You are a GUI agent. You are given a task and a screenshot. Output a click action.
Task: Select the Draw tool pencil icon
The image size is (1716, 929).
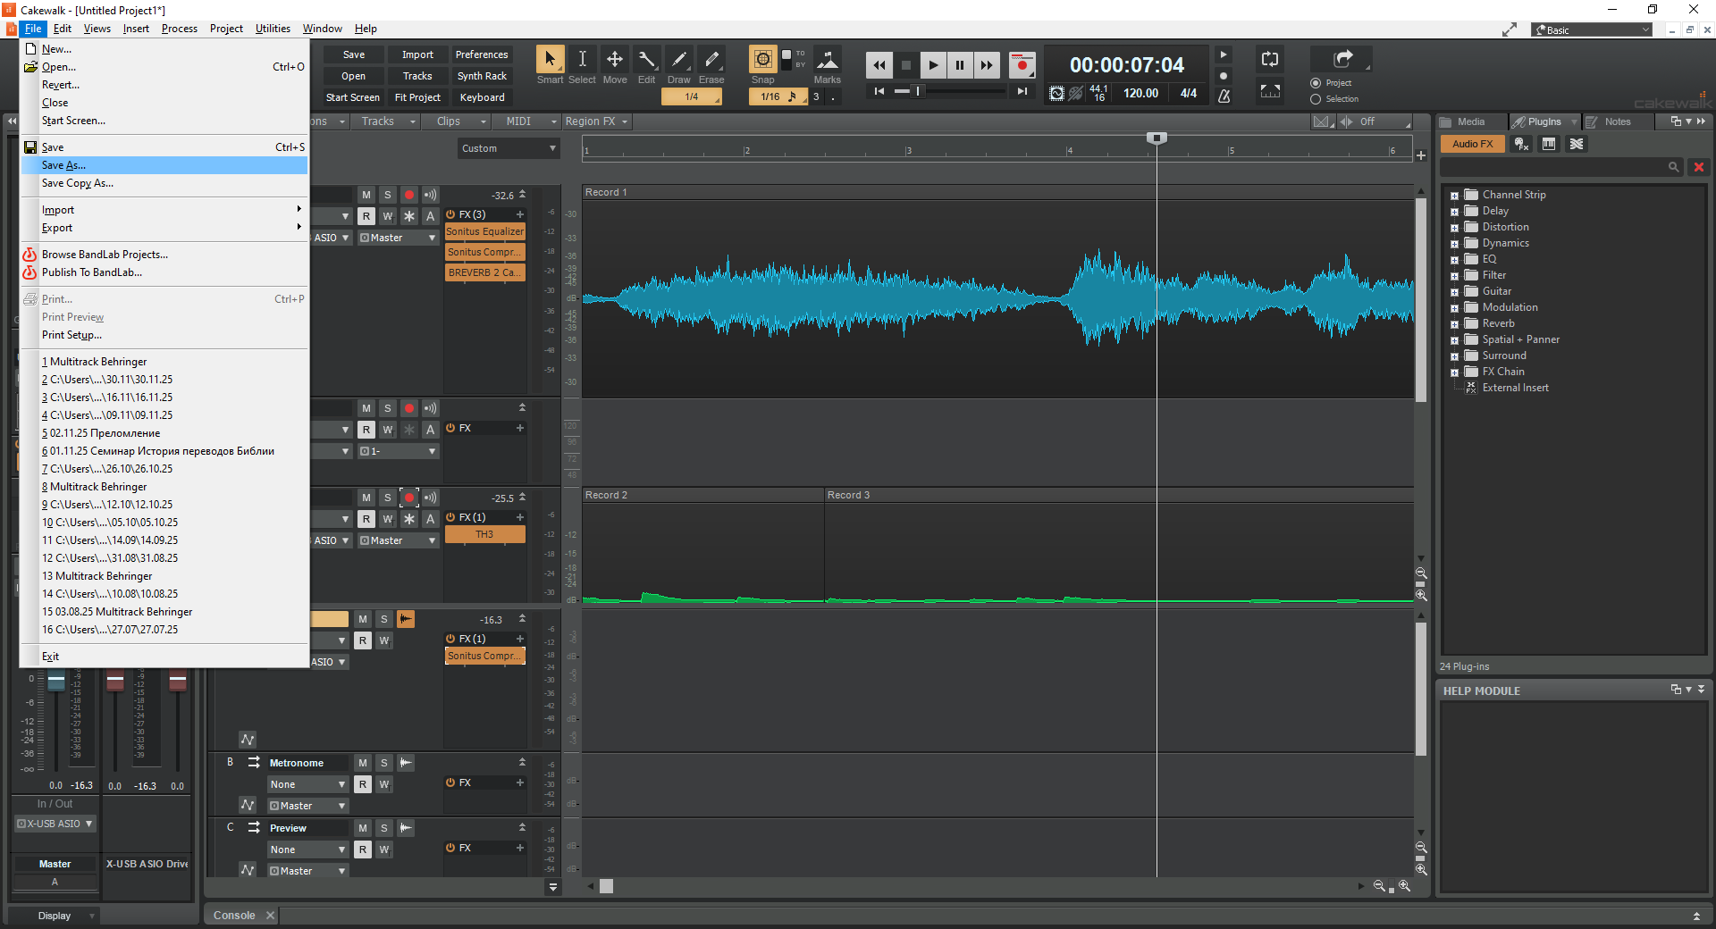(679, 59)
